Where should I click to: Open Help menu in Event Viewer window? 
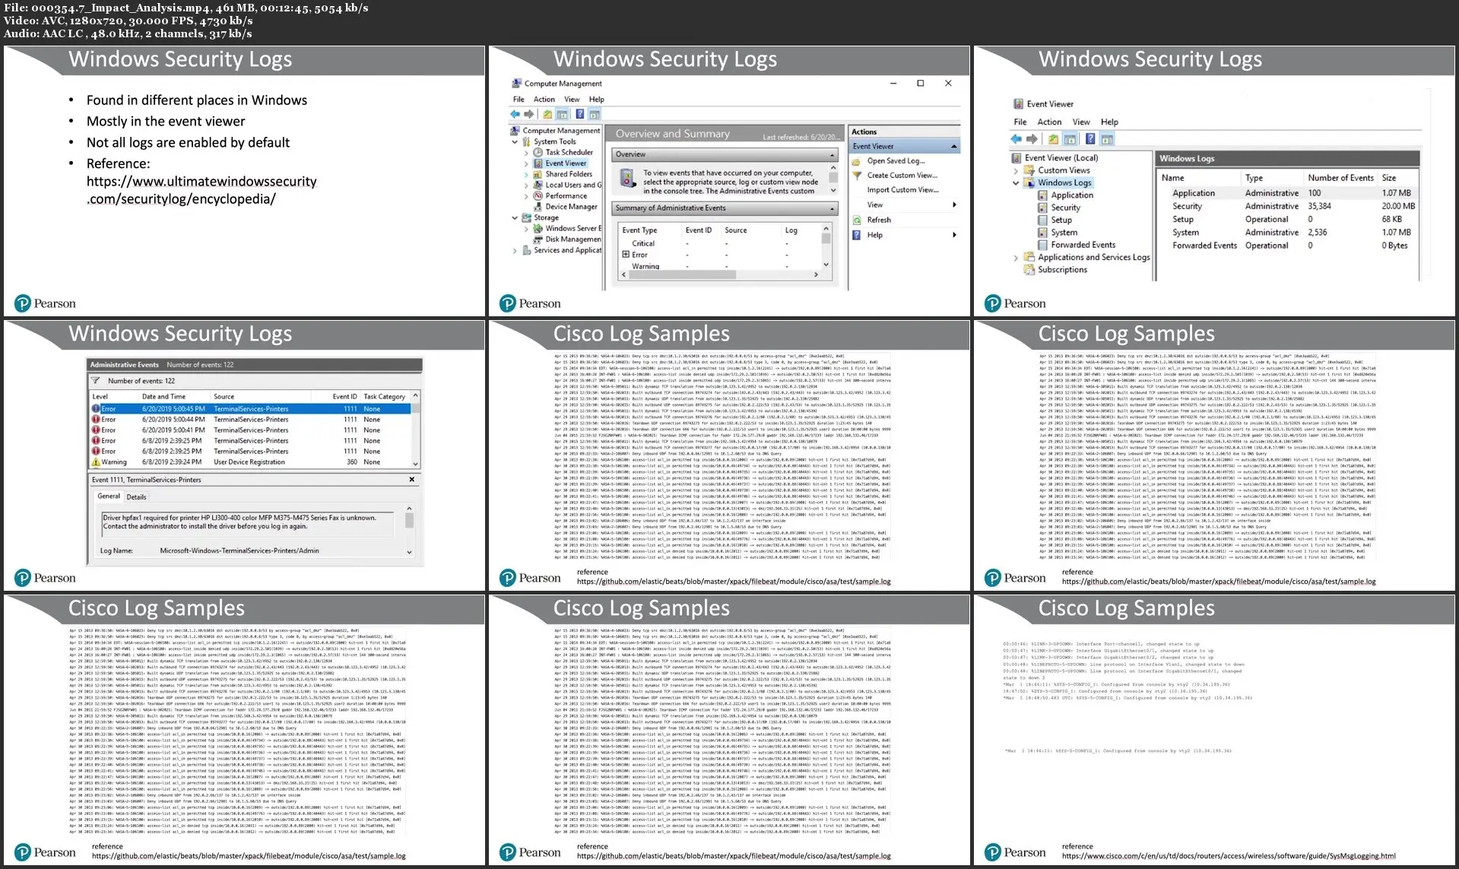click(x=1109, y=122)
